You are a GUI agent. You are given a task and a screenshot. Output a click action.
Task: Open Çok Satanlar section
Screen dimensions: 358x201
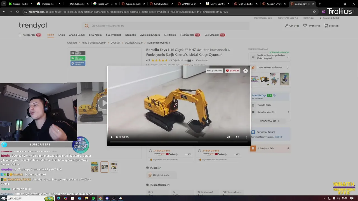tap(215, 35)
